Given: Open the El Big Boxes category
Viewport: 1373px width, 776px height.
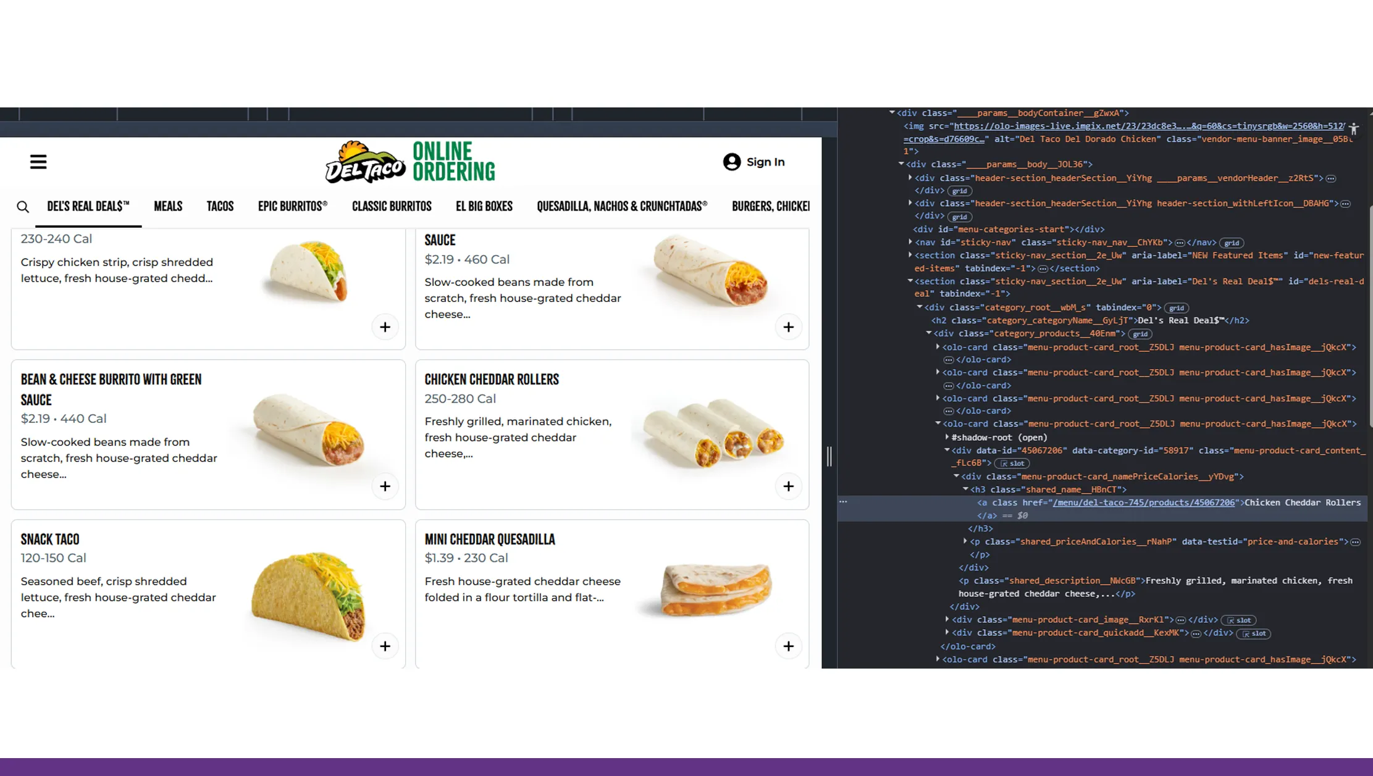Looking at the screenshot, I should (484, 206).
